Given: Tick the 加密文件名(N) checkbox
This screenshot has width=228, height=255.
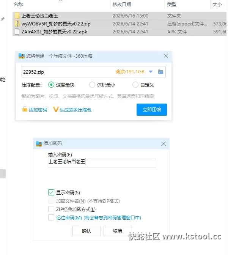Looking at the screenshot, I should (51, 201).
